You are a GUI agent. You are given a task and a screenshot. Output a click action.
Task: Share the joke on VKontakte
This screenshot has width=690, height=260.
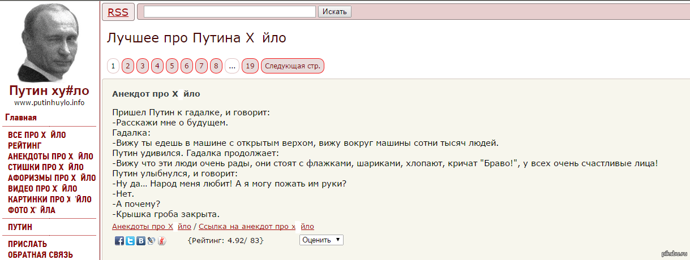(x=140, y=241)
